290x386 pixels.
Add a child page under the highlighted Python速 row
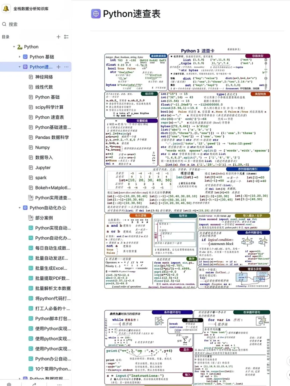(x=58, y=67)
